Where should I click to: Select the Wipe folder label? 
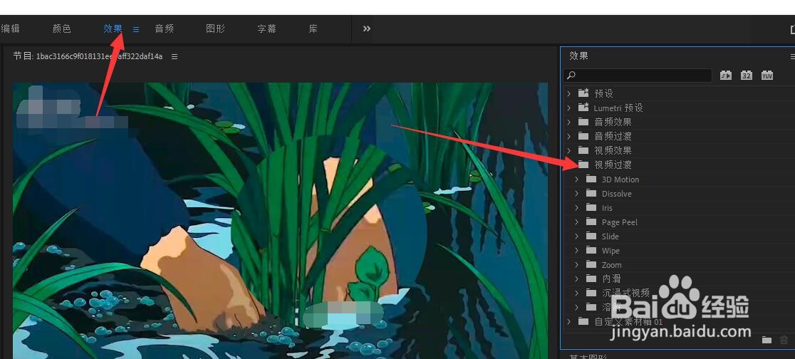pos(610,251)
